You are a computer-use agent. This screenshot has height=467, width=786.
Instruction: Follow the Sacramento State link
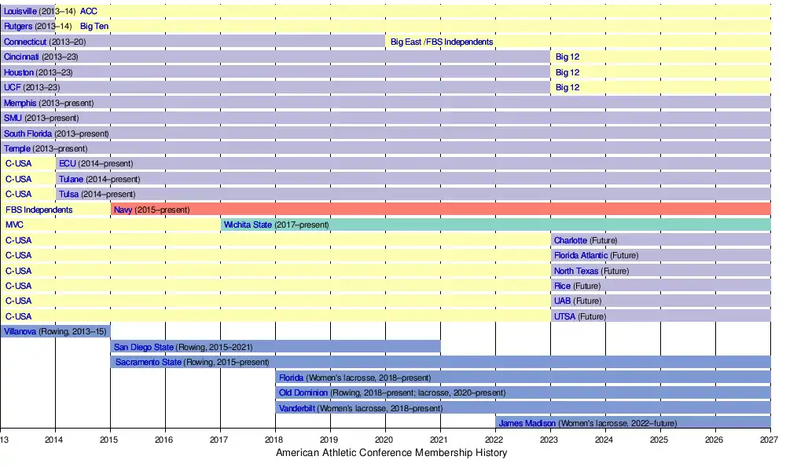tap(148, 362)
